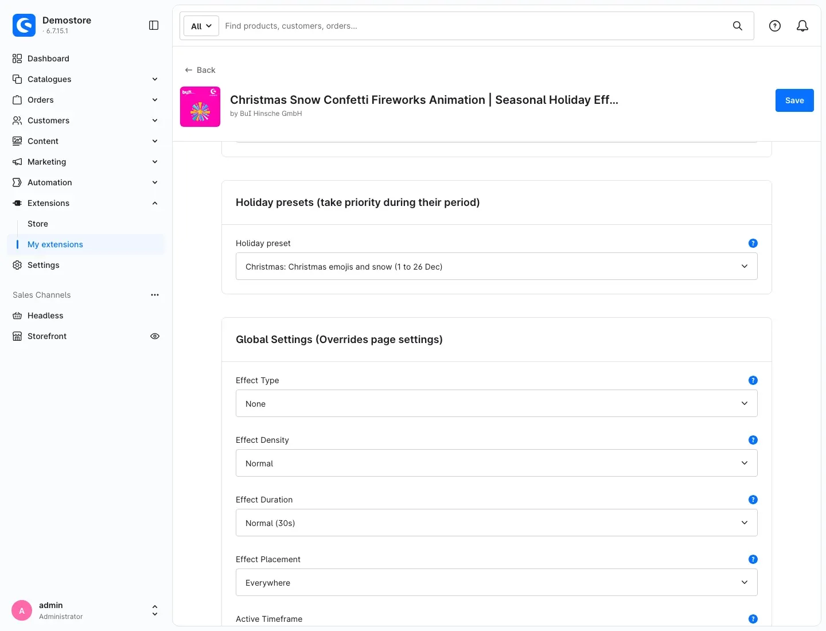Show help for Effect Density
Screen dimensions: 826x631
click(x=753, y=440)
